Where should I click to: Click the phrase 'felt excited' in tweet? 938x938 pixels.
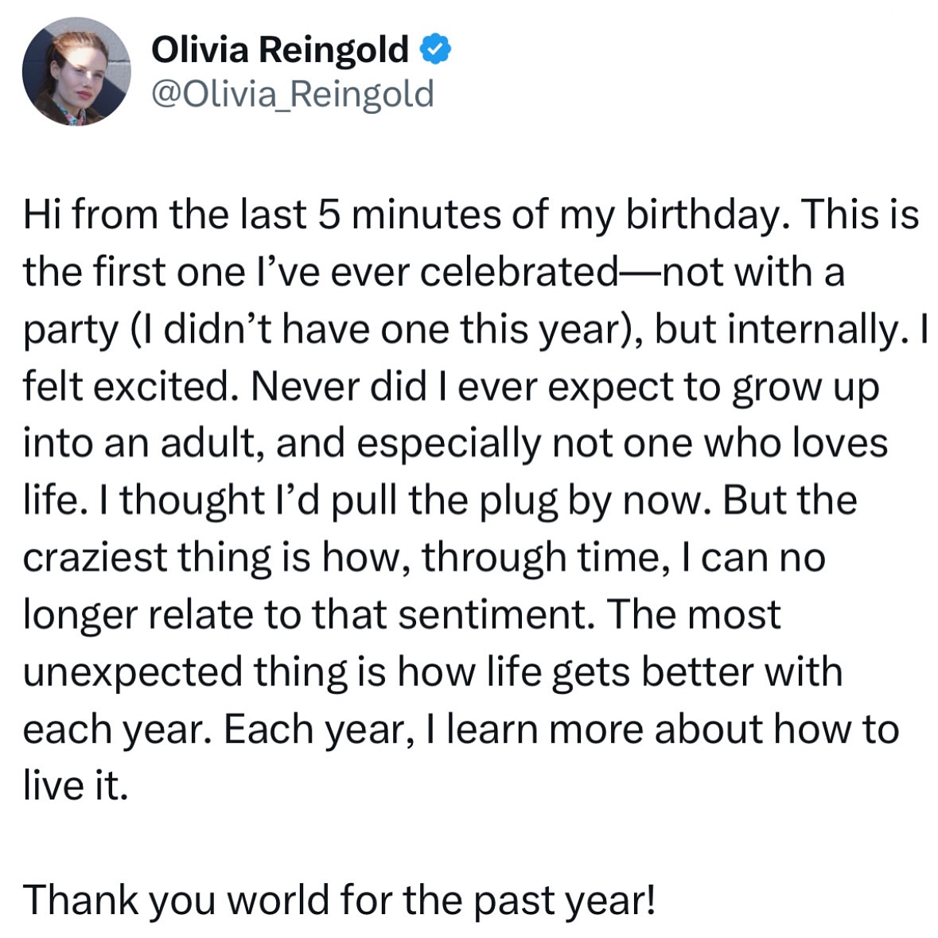[x=126, y=386]
